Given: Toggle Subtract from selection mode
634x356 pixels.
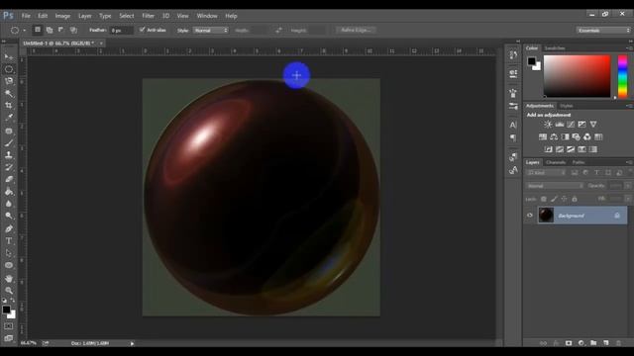Looking at the screenshot, I should click(61, 30).
